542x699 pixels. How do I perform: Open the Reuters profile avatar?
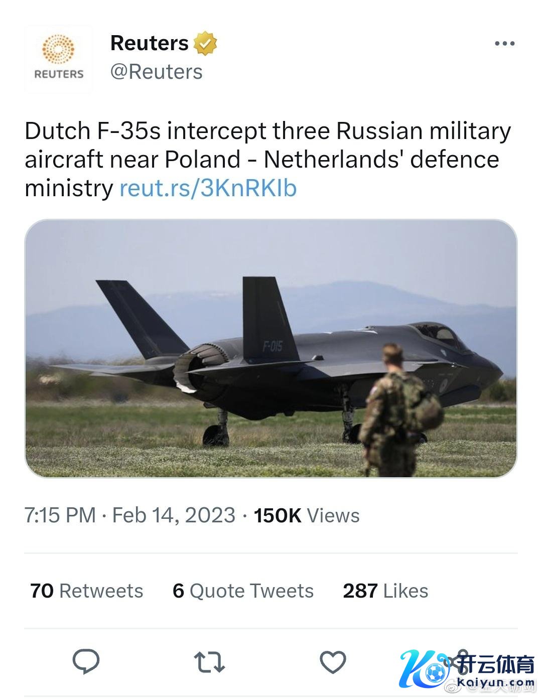coord(59,59)
